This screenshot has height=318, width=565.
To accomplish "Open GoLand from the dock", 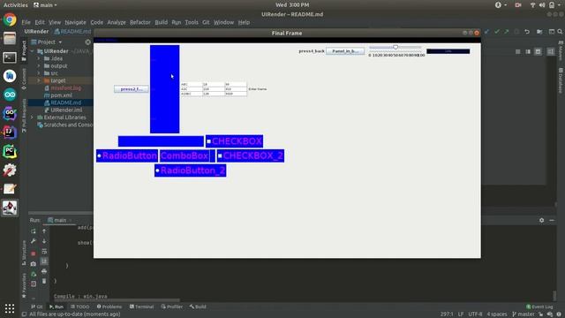I will click(x=10, y=114).
